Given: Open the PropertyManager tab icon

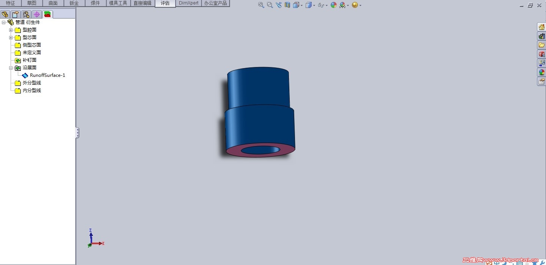Looking at the screenshot, I should coord(16,14).
